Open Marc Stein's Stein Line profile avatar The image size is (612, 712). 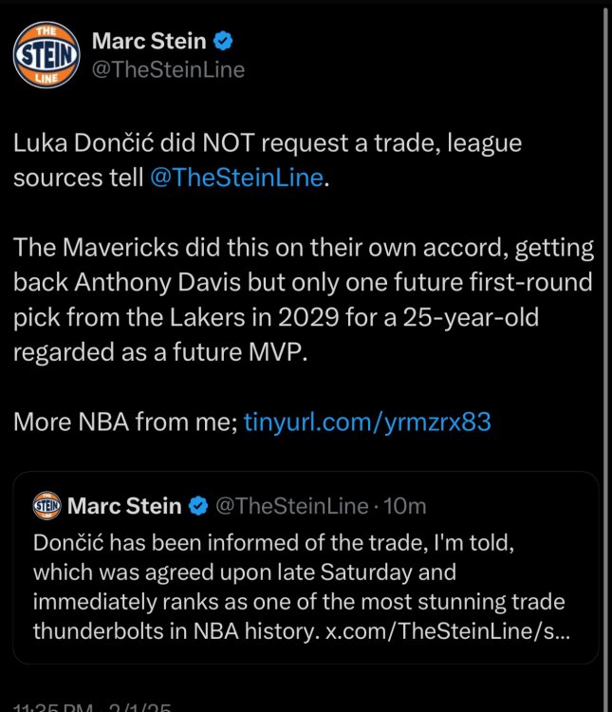(46, 56)
